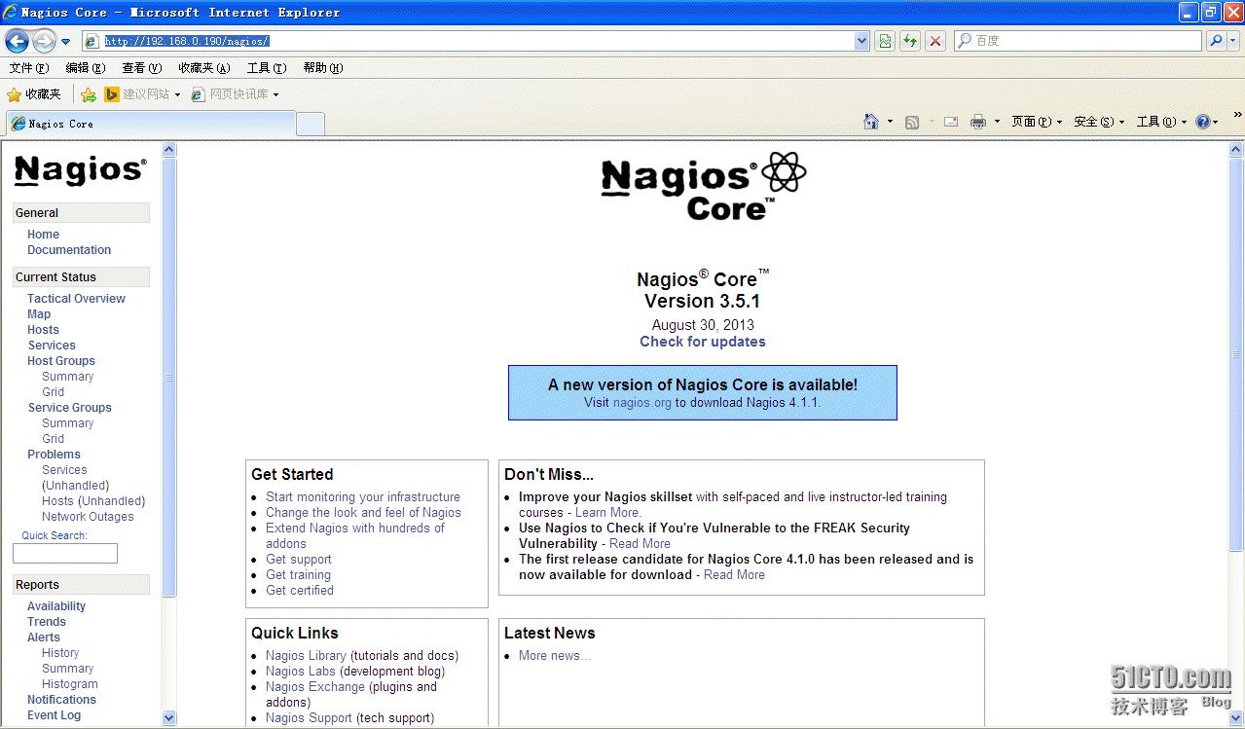This screenshot has height=729, width=1245.
Task: Open a new blank tab
Action: [x=310, y=125]
